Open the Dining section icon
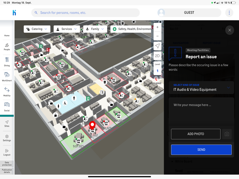 (x=7, y=60)
